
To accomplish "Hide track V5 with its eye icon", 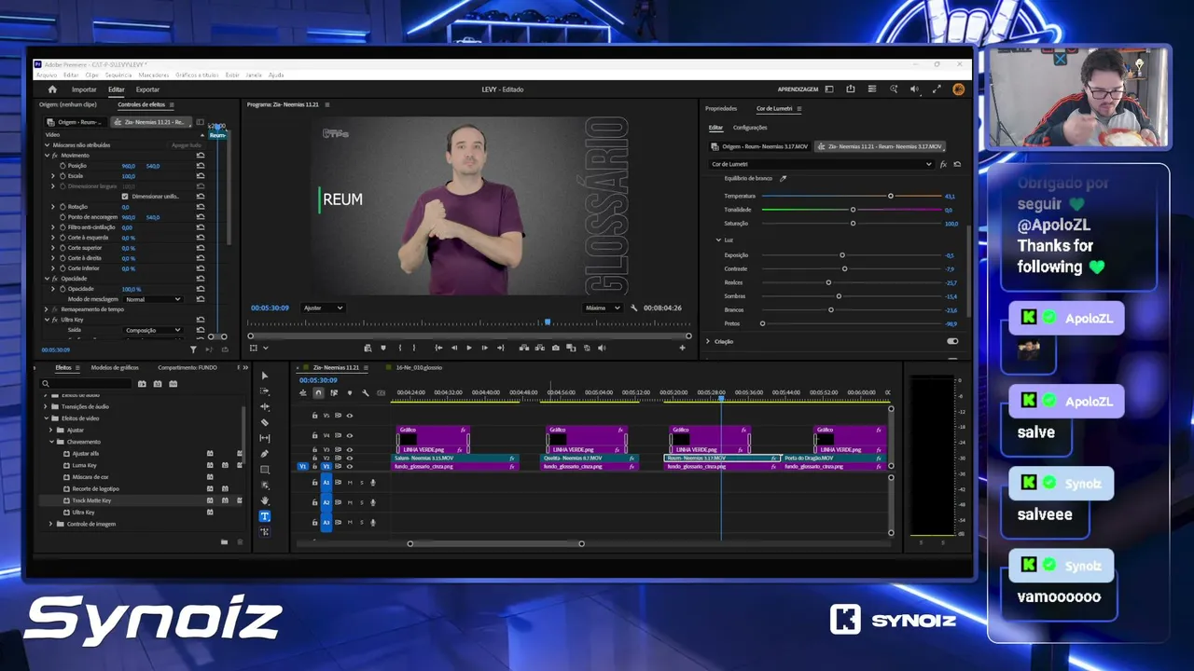I will [350, 416].
